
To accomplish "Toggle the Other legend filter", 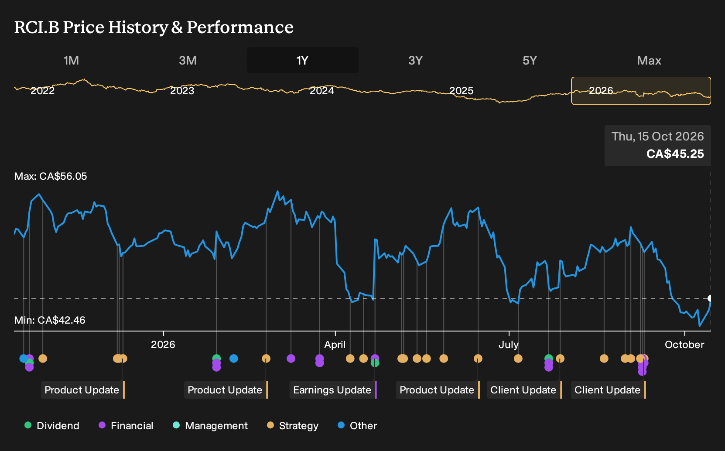I will pyautogui.click(x=357, y=426).
